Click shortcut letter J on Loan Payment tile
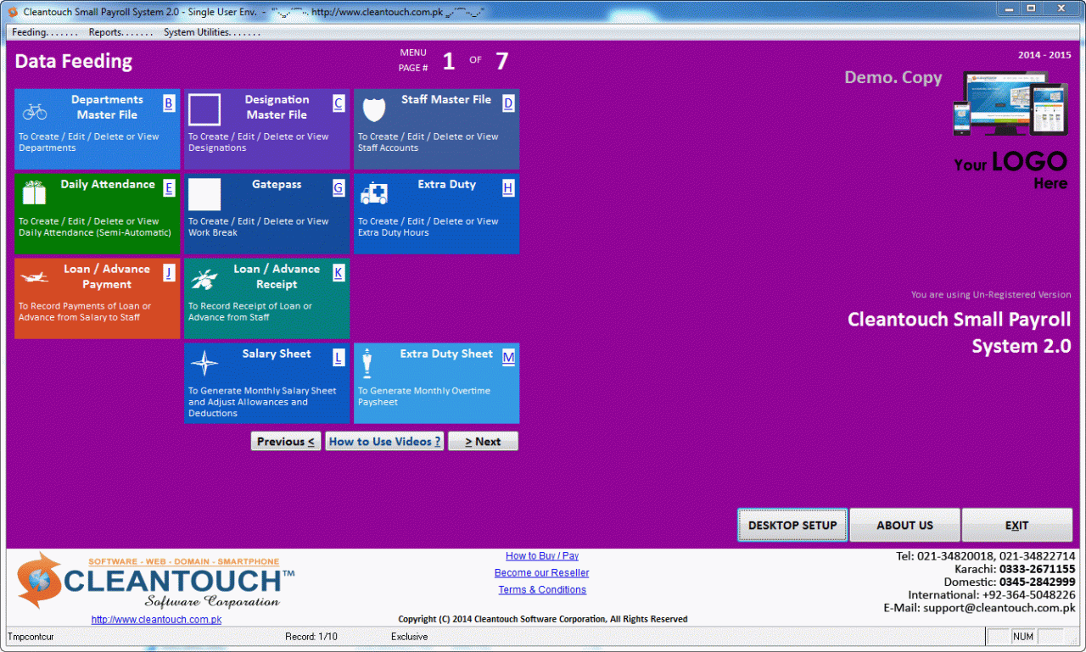1086x652 pixels. point(169,273)
